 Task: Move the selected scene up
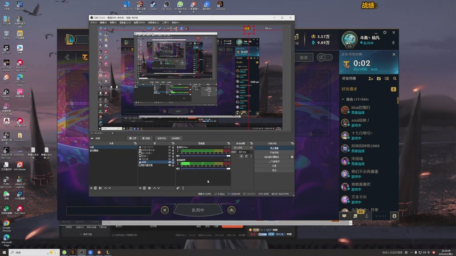click(105, 188)
